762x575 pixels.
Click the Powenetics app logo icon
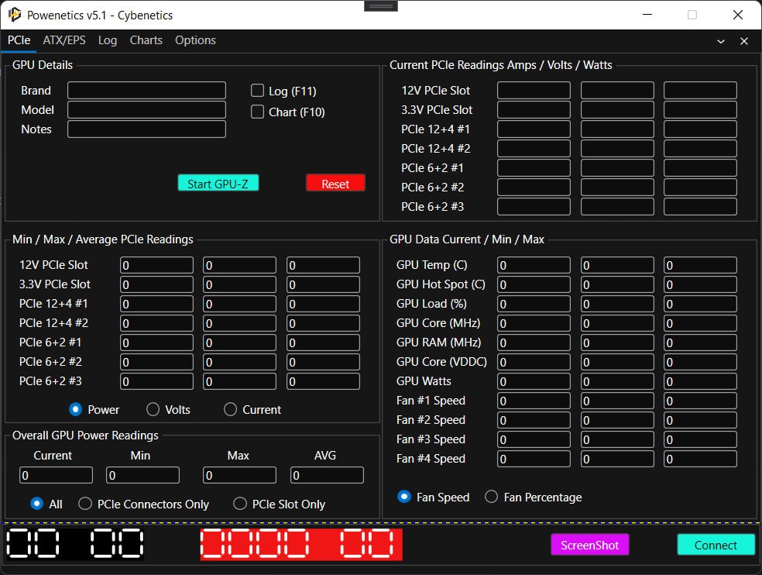coord(15,15)
